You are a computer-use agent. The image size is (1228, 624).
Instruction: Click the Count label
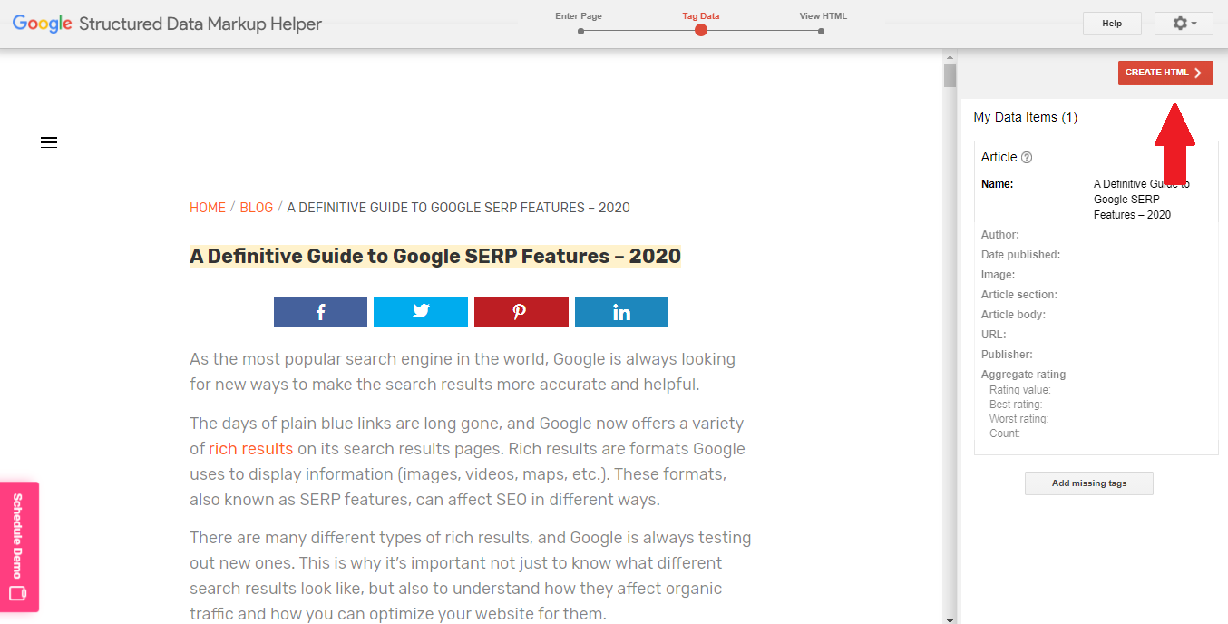pyautogui.click(x=1005, y=434)
